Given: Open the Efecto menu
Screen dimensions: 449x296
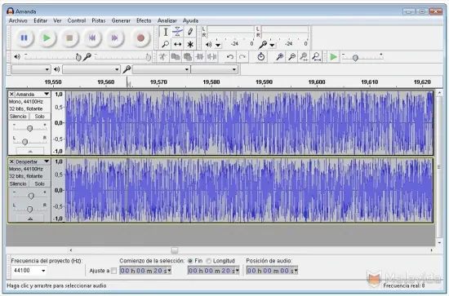Looking at the screenshot, I should coord(144,20).
